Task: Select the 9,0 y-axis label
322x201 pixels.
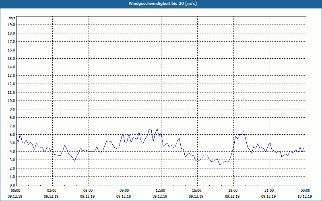Action: tap(12, 109)
